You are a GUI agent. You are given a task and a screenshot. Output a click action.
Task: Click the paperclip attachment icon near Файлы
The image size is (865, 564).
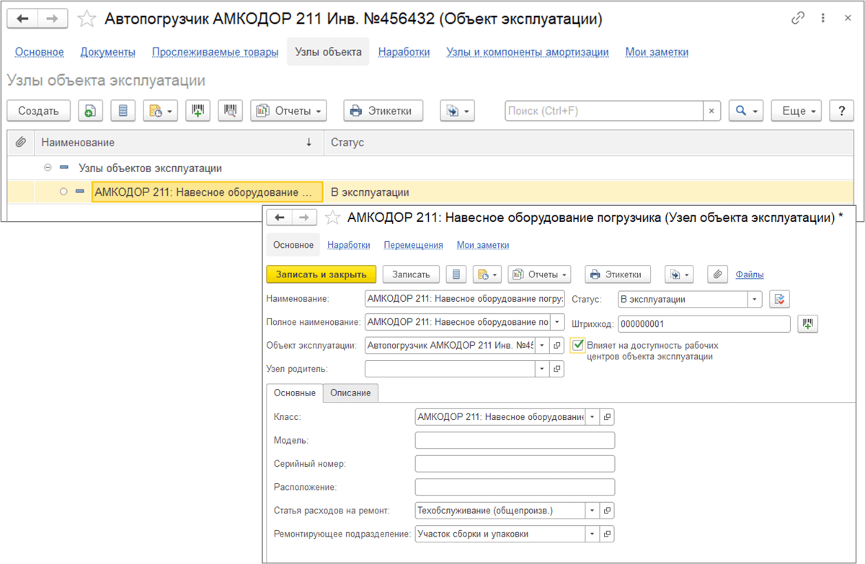point(717,274)
